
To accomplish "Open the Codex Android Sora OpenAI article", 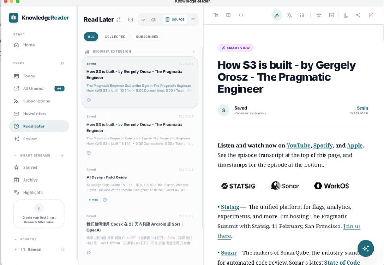I will tap(140, 234).
